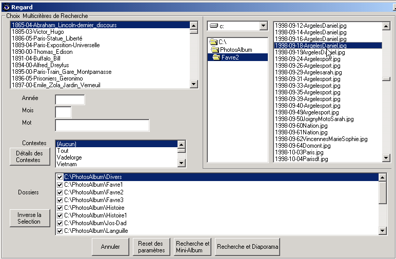The image size is (396, 259).
Task: Click into the Année input field
Action: (70, 99)
